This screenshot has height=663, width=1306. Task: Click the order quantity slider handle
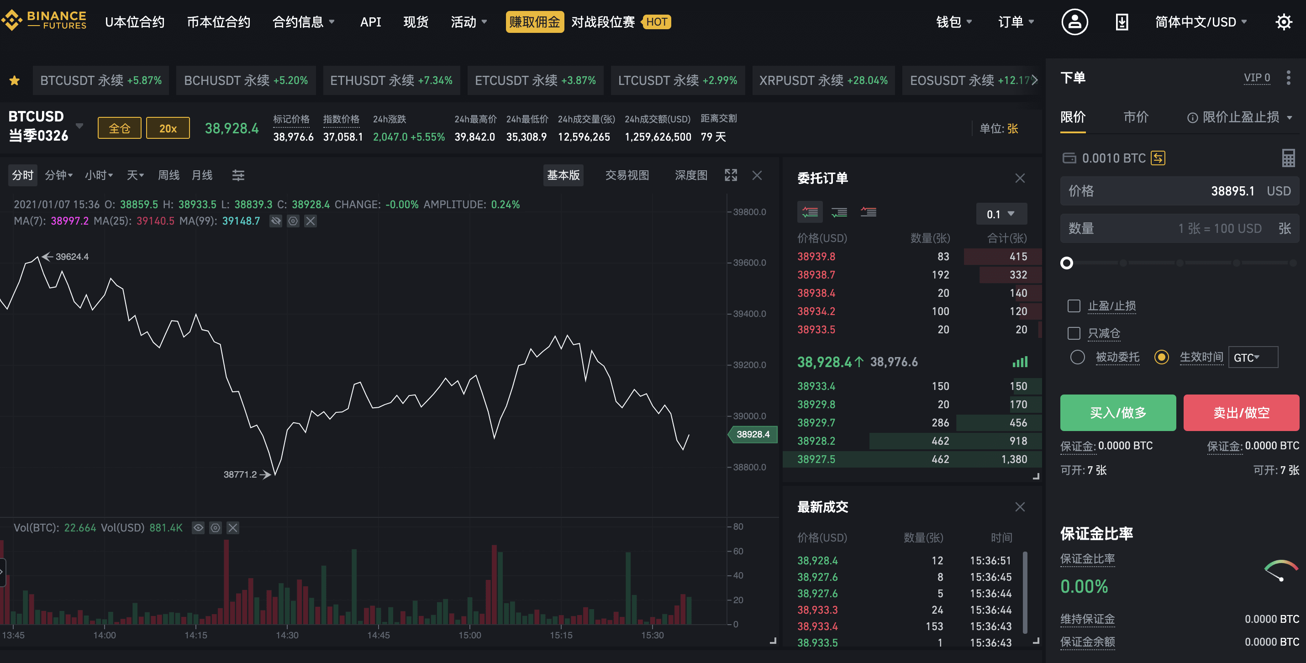point(1066,263)
